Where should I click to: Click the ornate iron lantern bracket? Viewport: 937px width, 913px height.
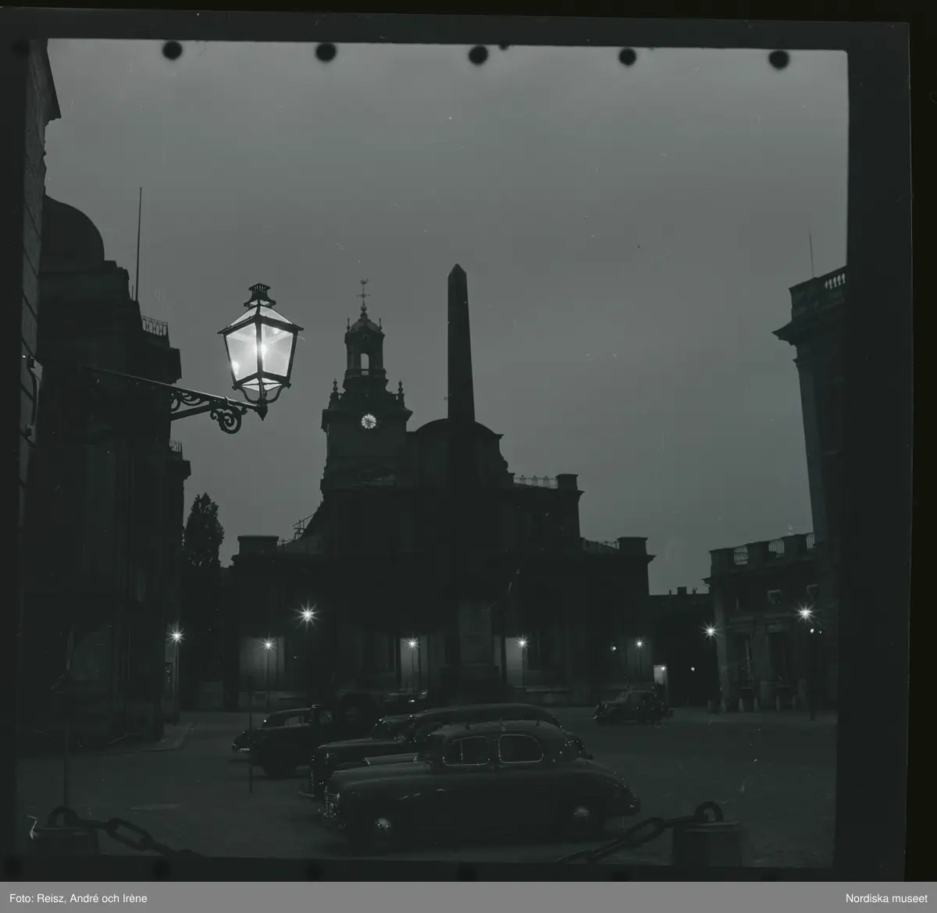[x=209, y=402]
